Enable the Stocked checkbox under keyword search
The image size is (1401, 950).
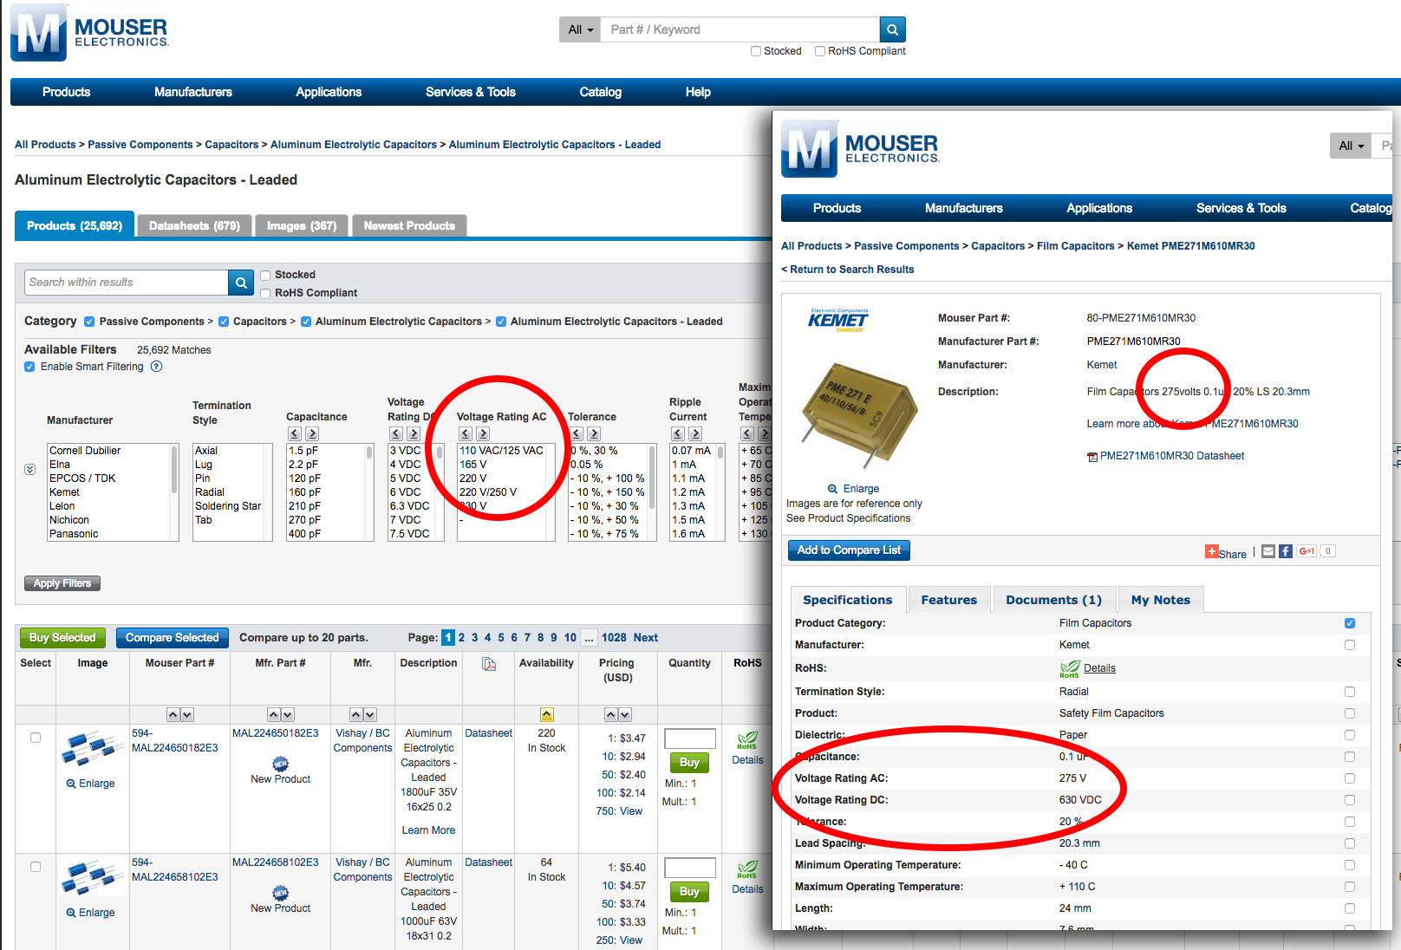[x=756, y=51]
